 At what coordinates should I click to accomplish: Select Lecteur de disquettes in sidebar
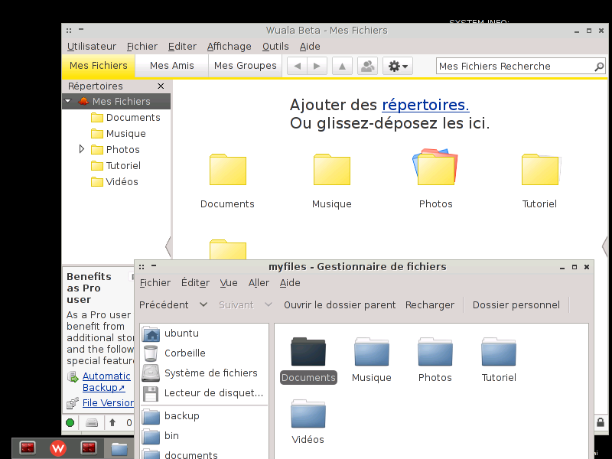[204, 393]
